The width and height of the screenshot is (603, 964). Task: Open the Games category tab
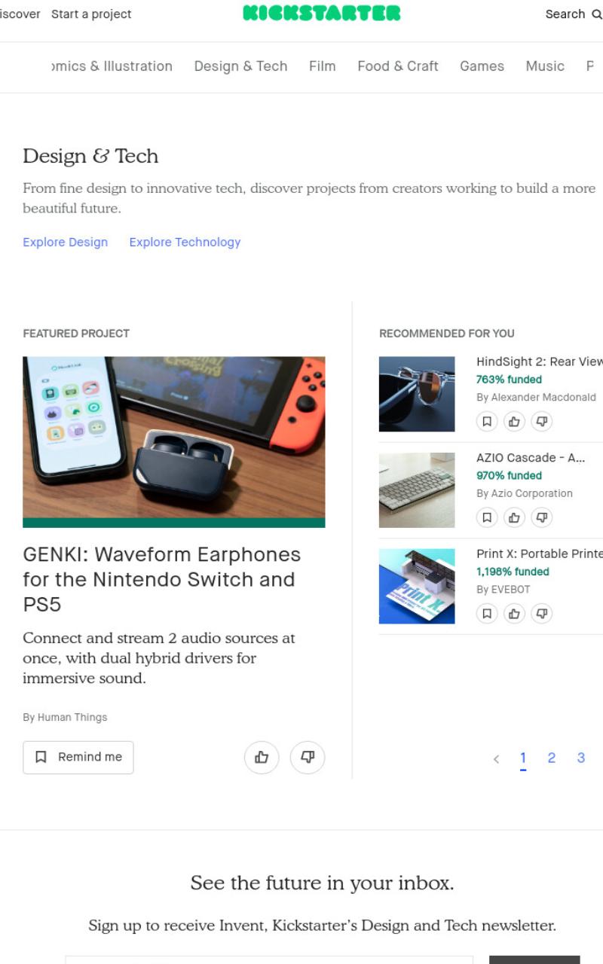click(x=482, y=66)
